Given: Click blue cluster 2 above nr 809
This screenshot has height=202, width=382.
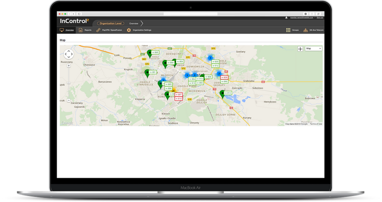Looking at the screenshot, I should tap(219, 74).
